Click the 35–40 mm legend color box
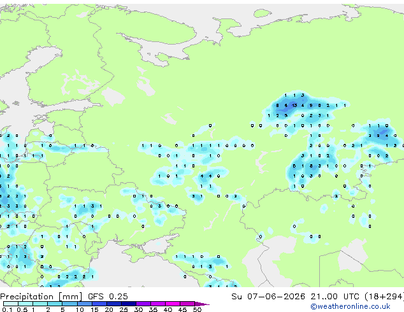This screenshot has width=404, height=312. 157,304
